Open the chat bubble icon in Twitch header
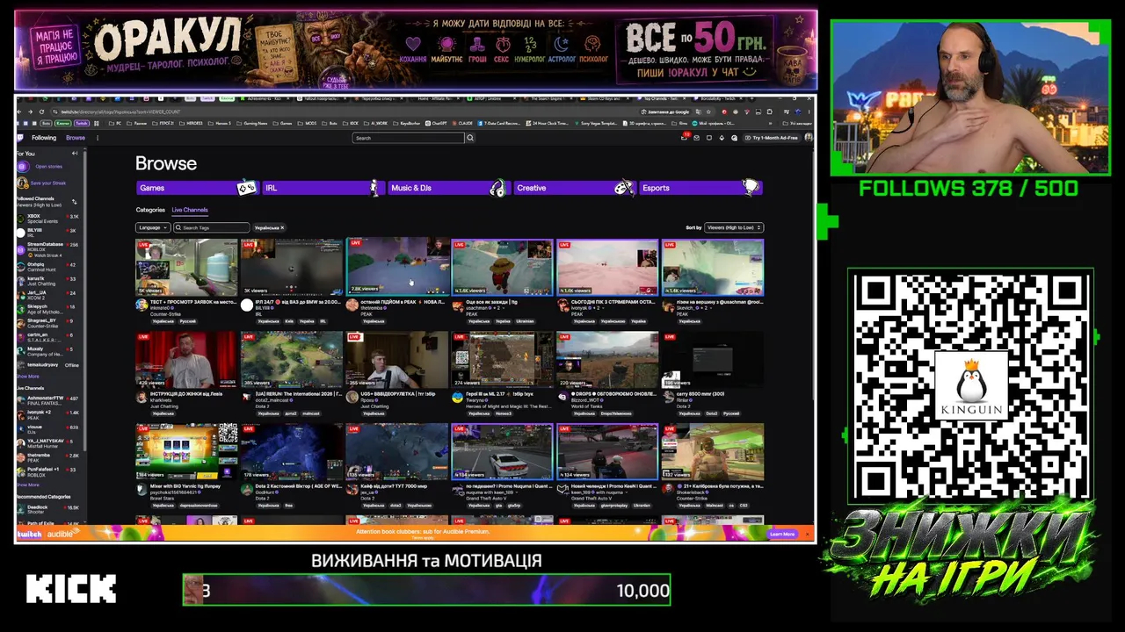Screen dimensions: 1125x632 709,138
